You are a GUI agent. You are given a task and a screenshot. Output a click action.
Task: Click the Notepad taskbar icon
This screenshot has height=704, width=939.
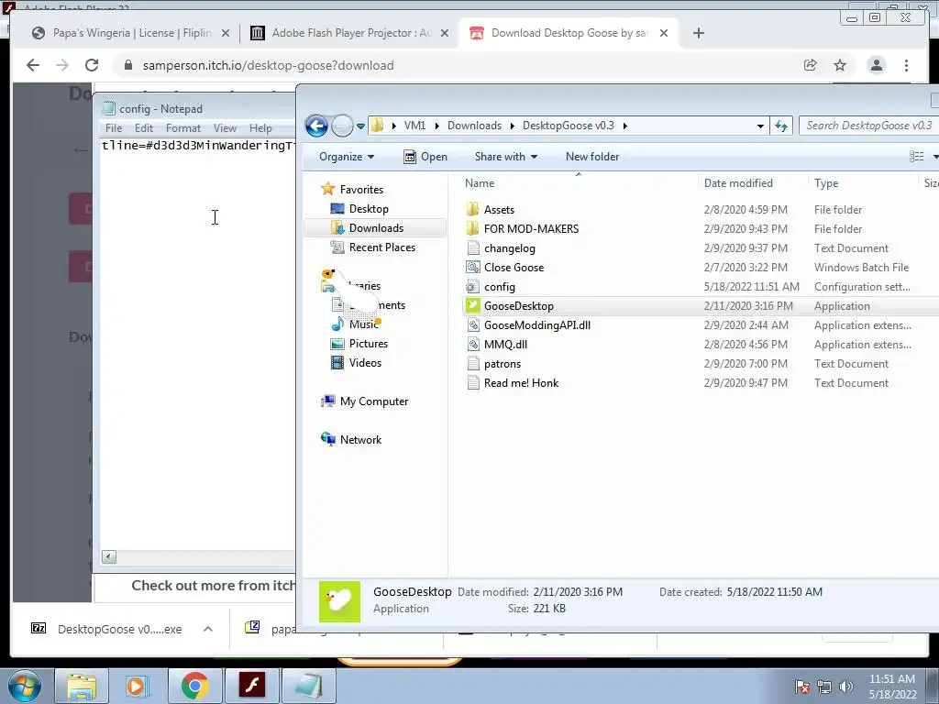(308, 686)
